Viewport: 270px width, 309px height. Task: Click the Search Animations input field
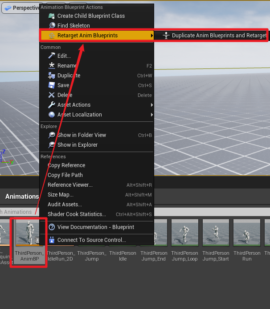20,212
